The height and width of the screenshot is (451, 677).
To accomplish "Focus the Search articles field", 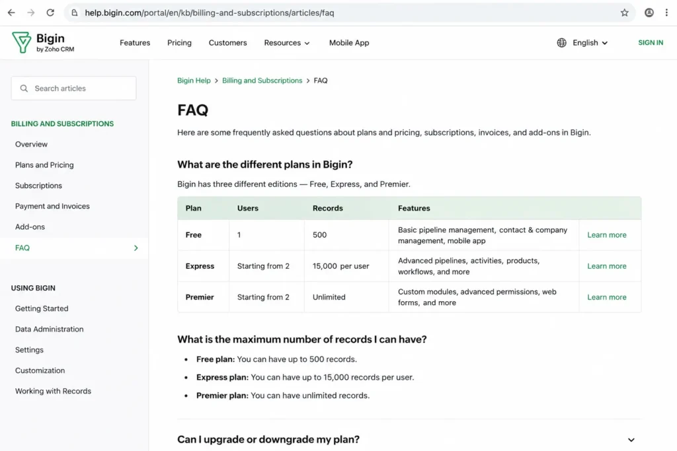I will pos(74,88).
